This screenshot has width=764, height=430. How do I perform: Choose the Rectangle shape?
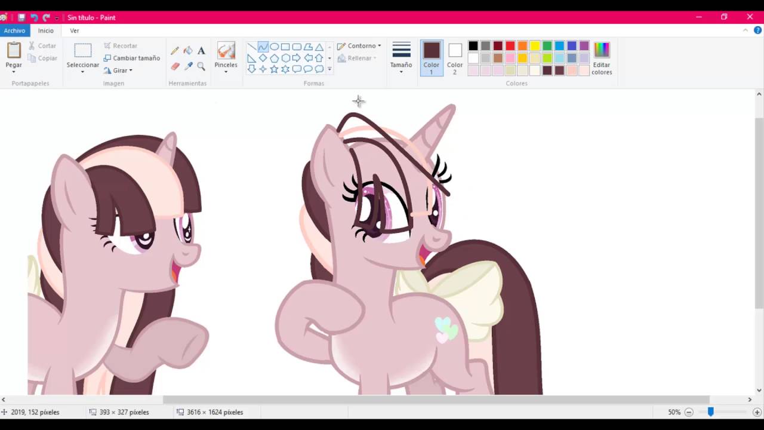coord(285,47)
